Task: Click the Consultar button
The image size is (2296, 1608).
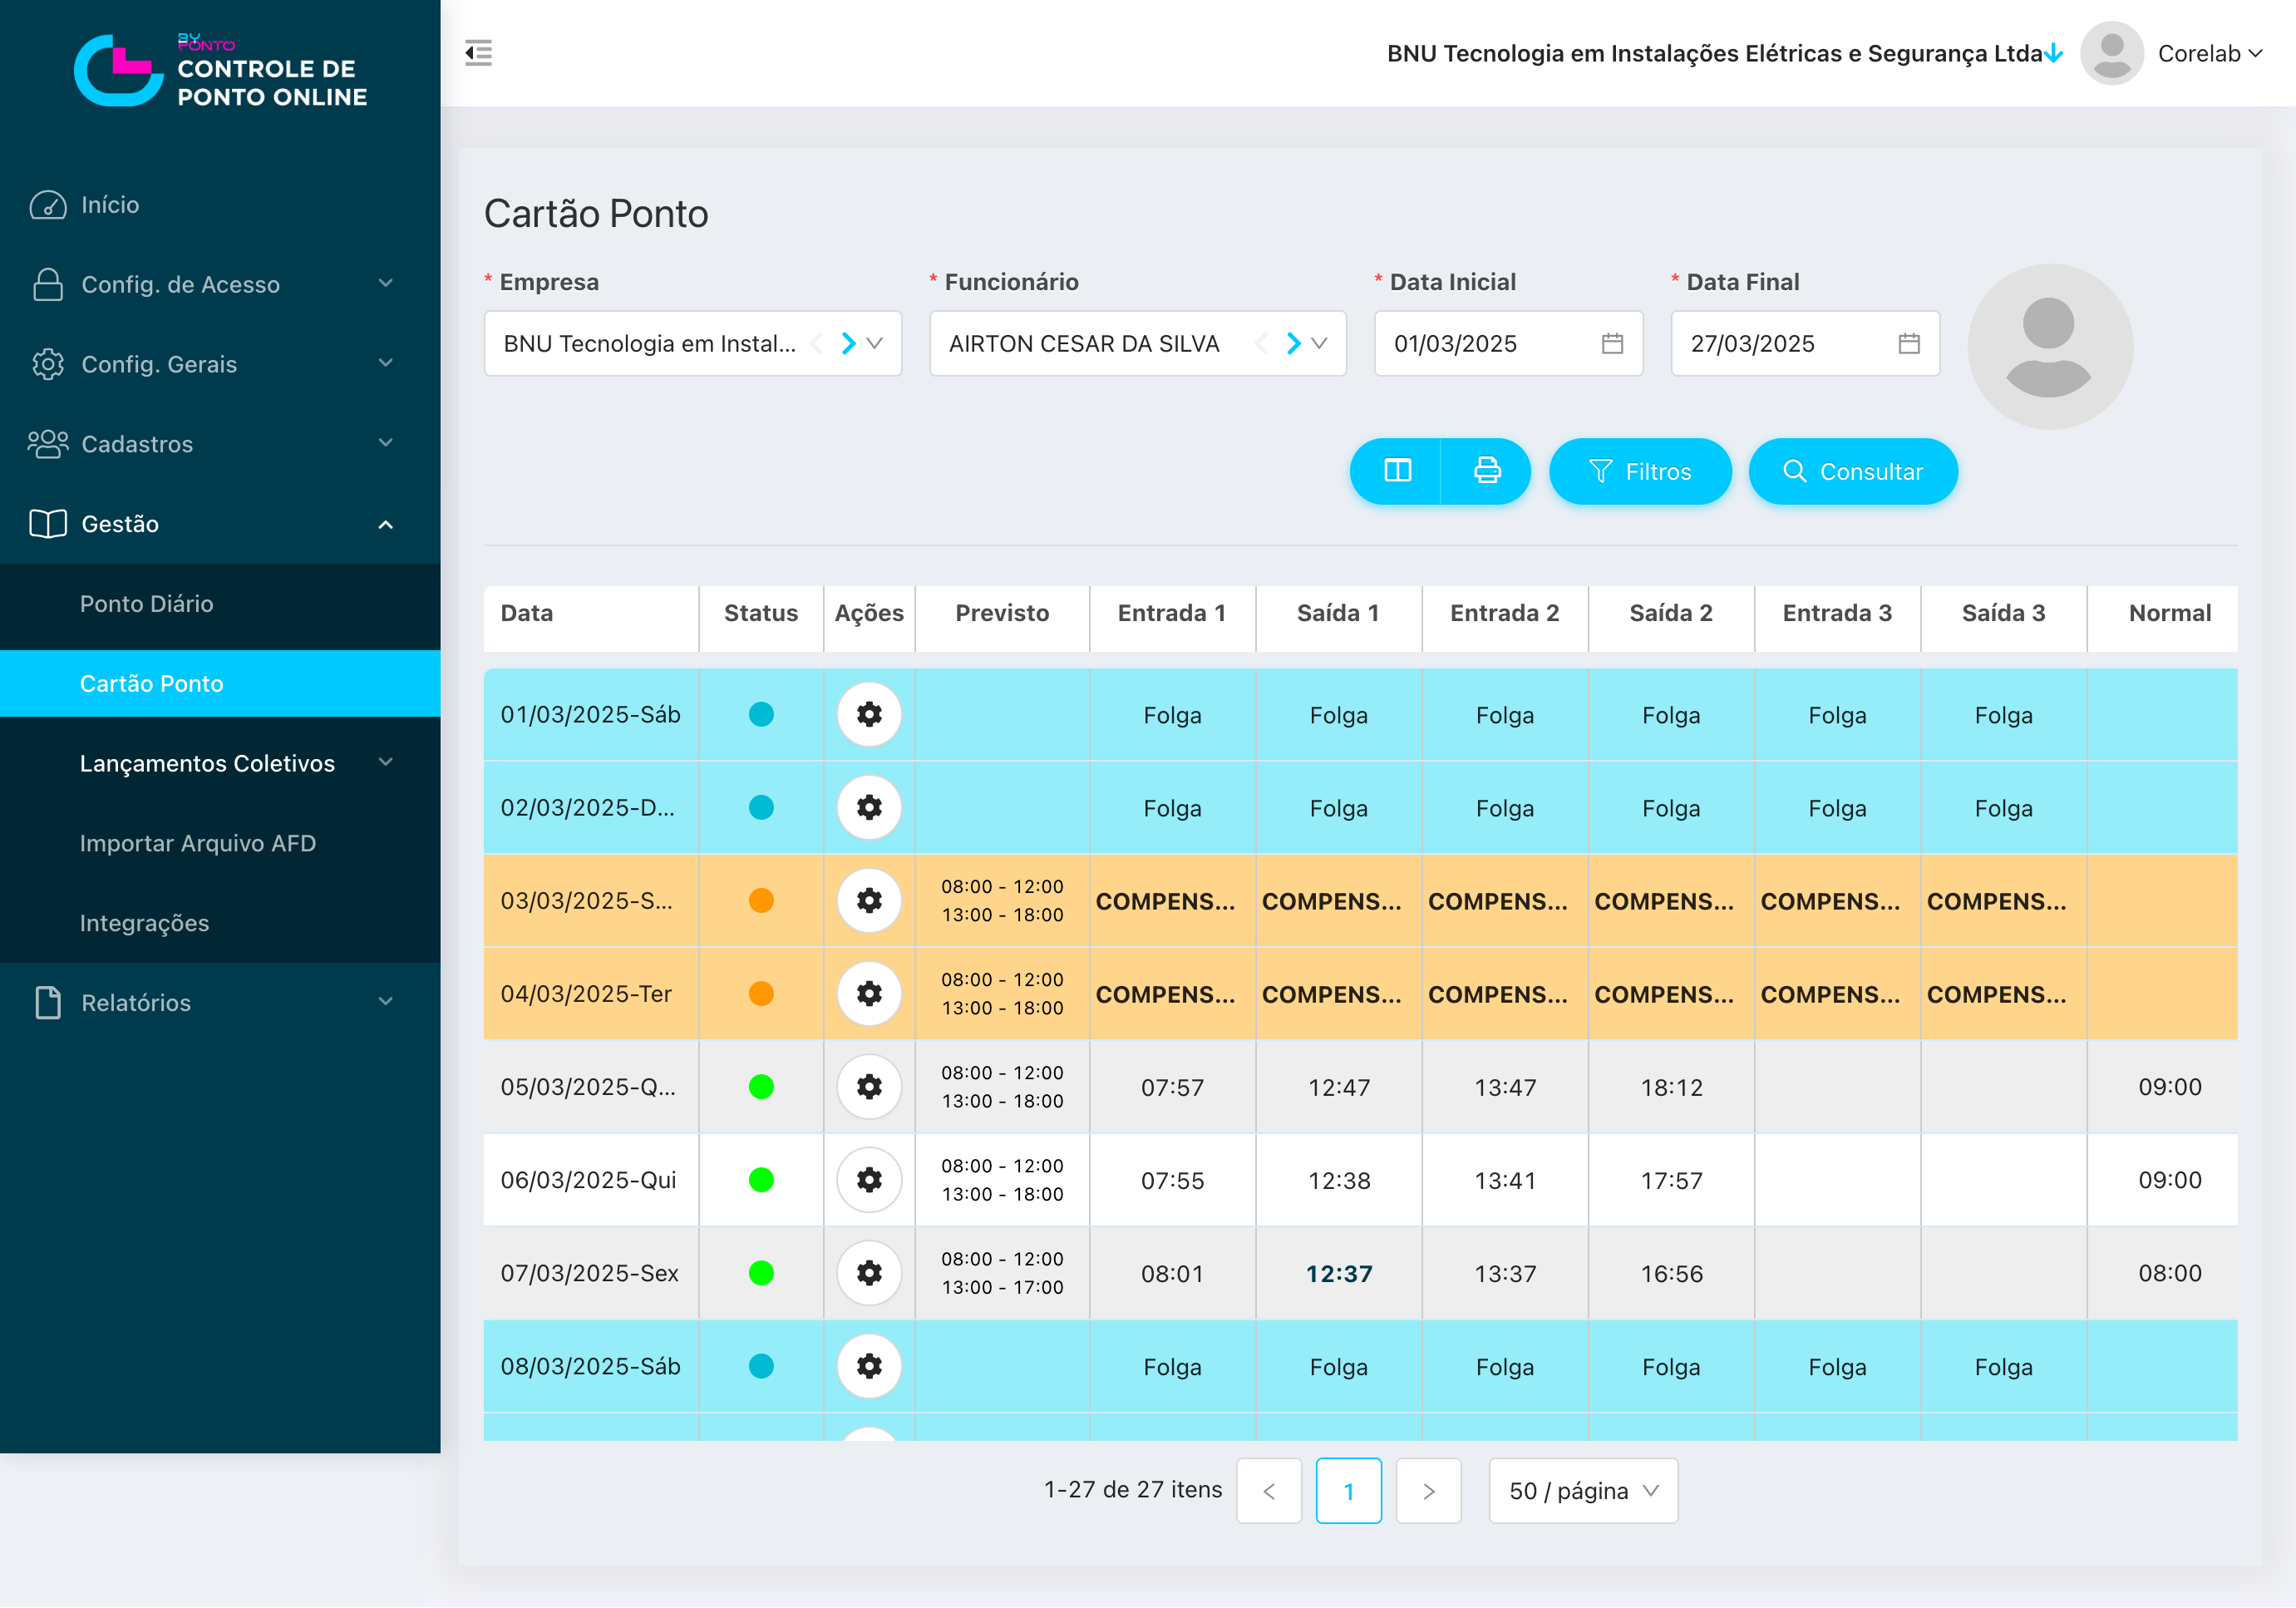Action: coord(1852,471)
